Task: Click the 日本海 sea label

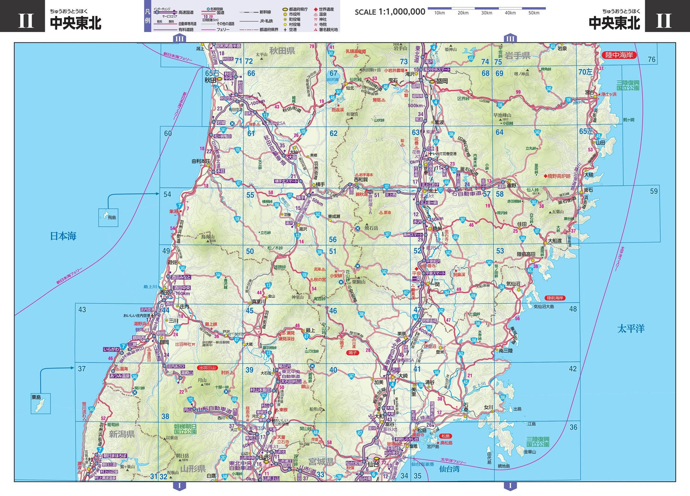Action: point(63,236)
